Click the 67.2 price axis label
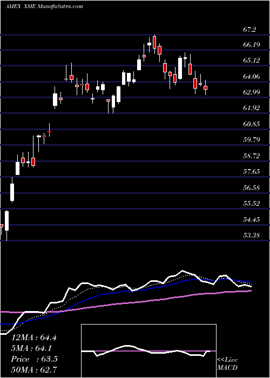 (x=250, y=30)
